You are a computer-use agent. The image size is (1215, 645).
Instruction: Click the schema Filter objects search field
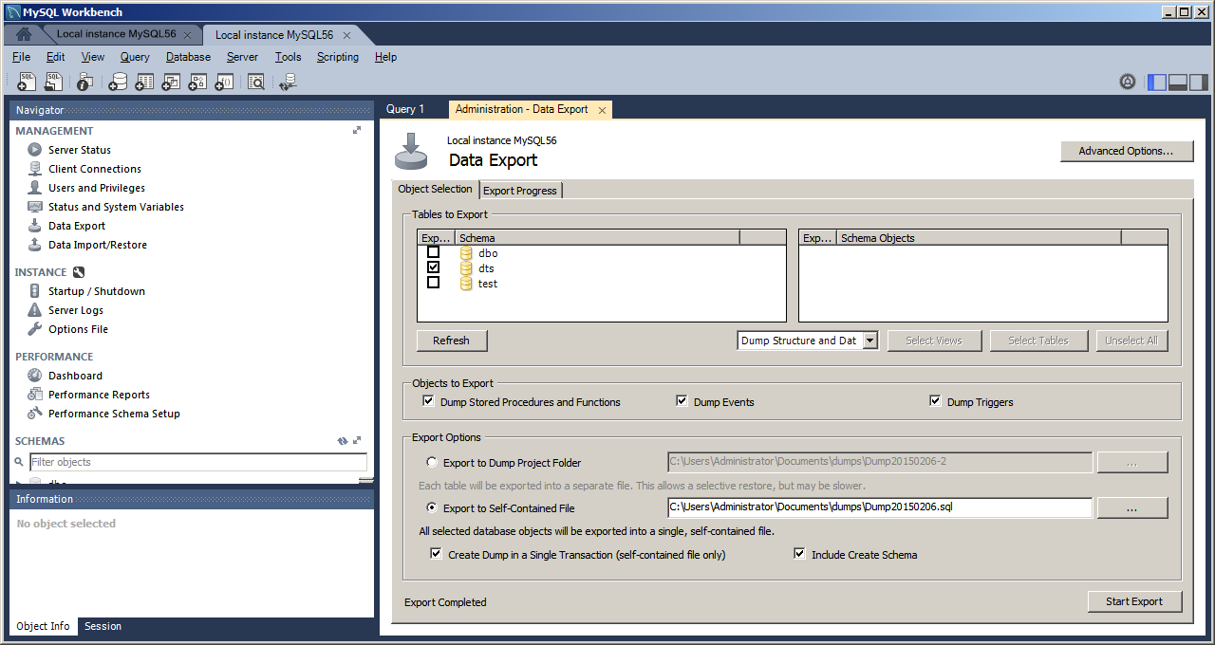196,462
